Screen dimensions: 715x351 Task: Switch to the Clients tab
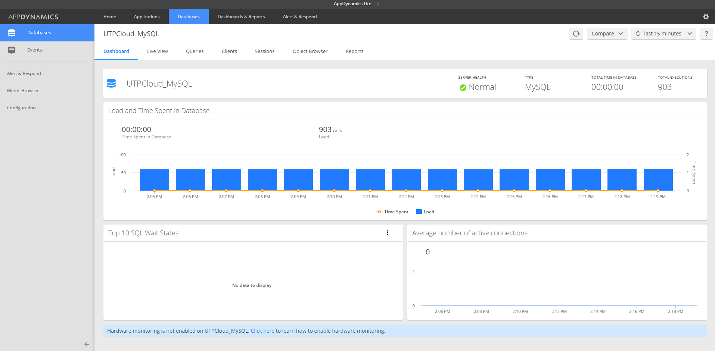pos(229,51)
